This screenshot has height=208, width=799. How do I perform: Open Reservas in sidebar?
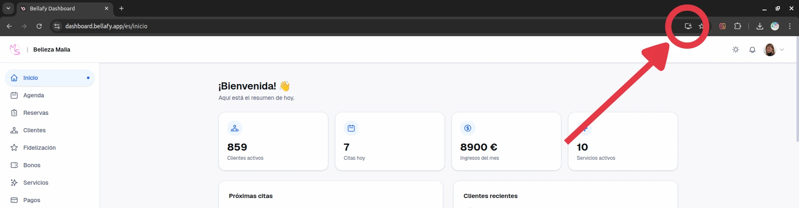click(50, 113)
